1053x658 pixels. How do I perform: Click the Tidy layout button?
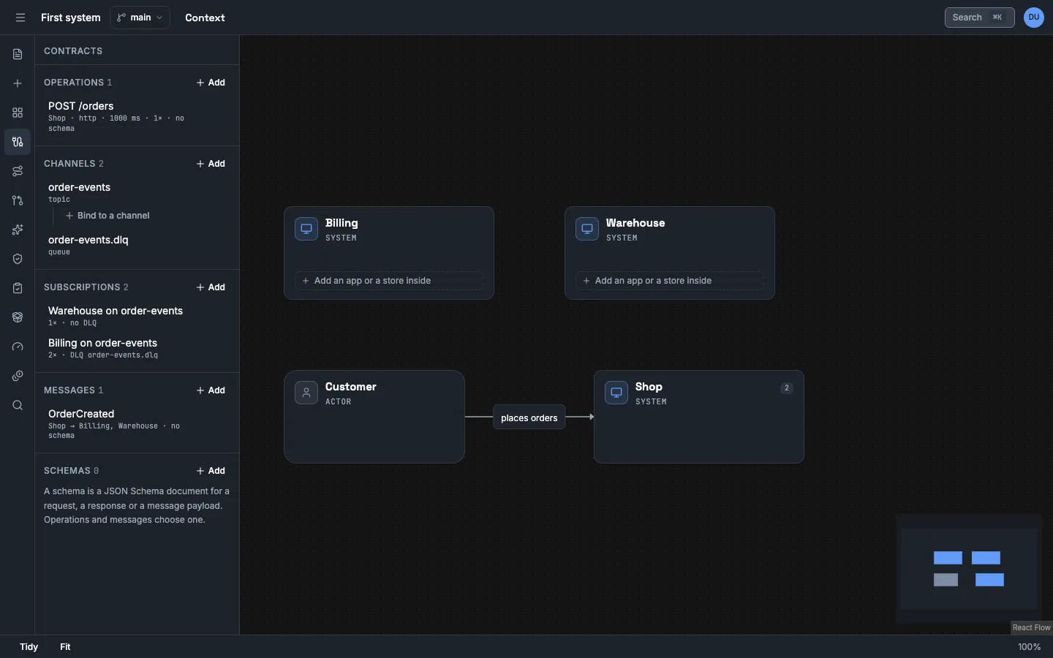click(29, 647)
